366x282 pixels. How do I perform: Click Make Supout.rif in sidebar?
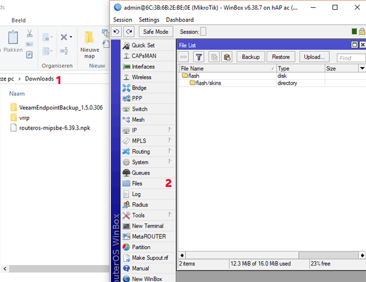(148, 258)
